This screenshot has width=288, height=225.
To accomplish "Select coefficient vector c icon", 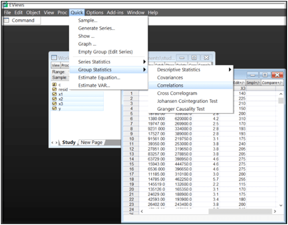I will pos(54,85).
